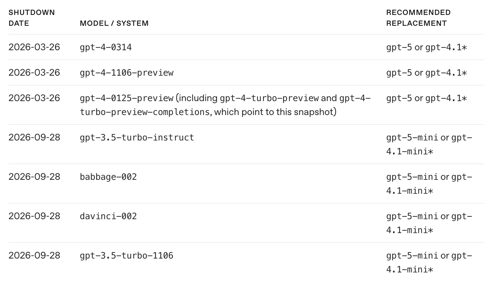Click the shutdown date in the gpt-3.5-turbo-1106 row
This screenshot has height=285, width=489.
click(x=34, y=255)
